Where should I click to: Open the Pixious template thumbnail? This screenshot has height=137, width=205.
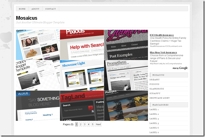pyautogui.click(x=82, y=45)
